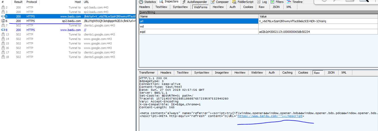
Task: Open the response WebView tab
Action: click(x=257, y=73)
